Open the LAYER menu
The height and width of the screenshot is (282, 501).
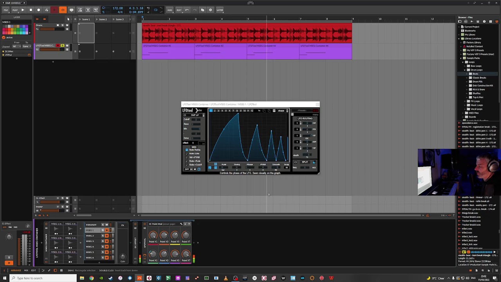tap(220, 10)
